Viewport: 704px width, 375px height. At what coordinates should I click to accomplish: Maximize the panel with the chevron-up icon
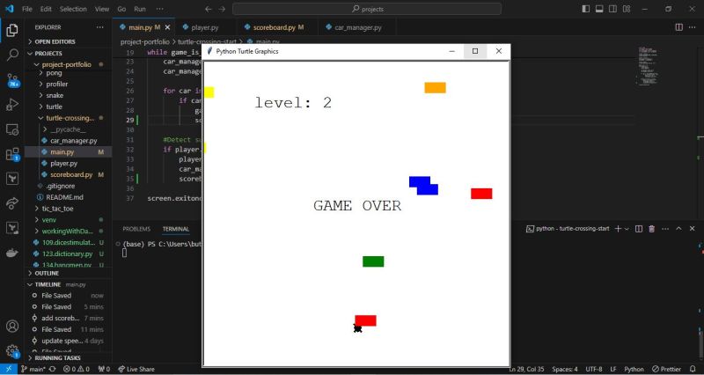pos(678,229)
